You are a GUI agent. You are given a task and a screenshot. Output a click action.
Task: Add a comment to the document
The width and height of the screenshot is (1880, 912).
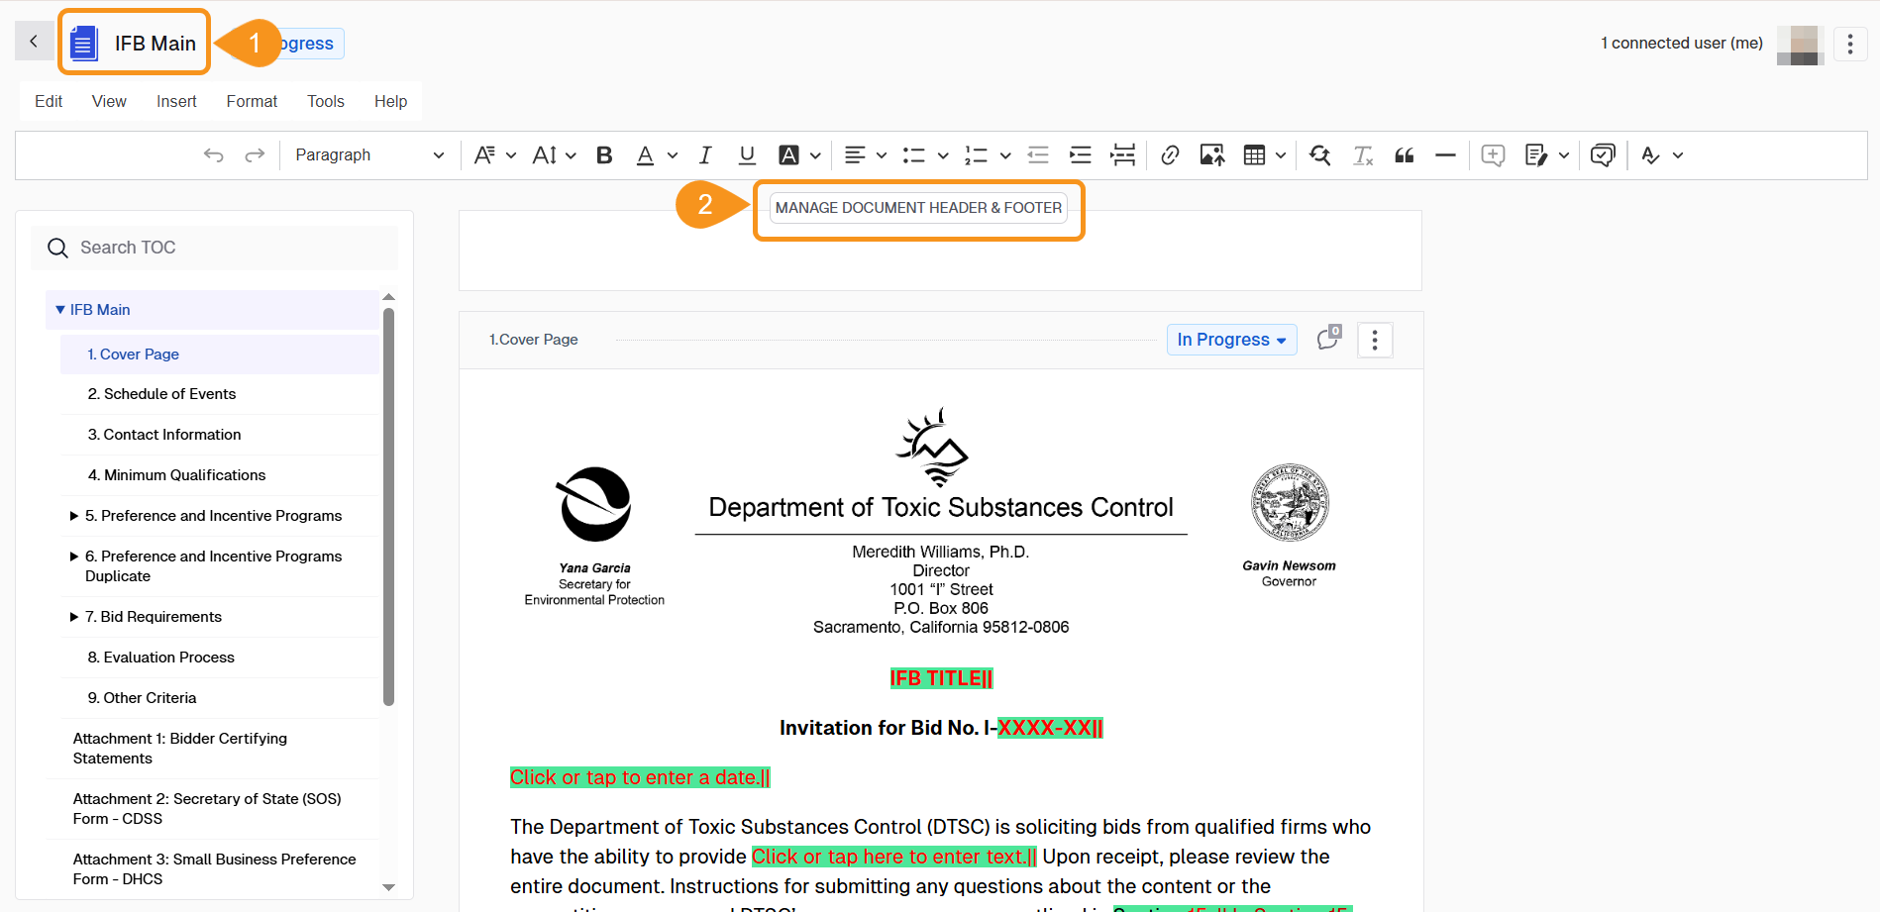pyautogui.click(x=1492, y=154)
